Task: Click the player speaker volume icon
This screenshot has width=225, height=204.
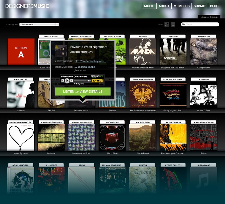Action: [89, 81]
